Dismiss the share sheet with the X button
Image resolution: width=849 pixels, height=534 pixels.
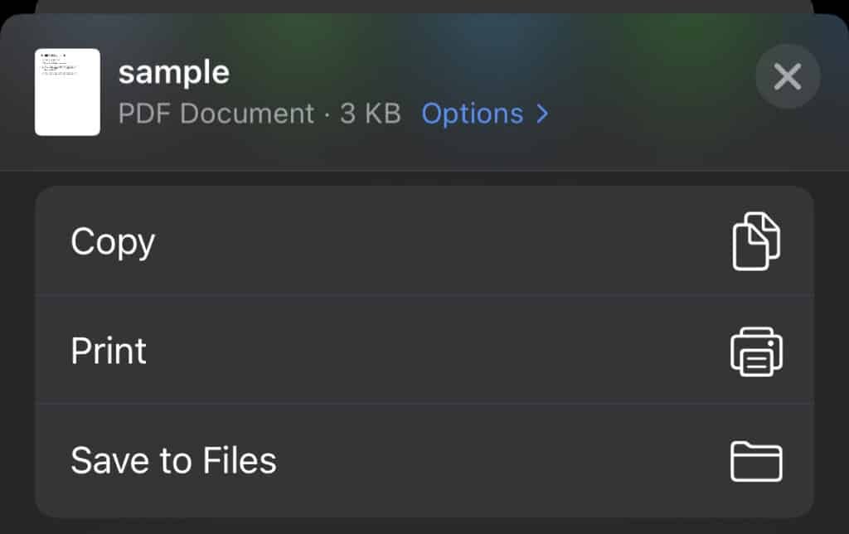pos(787,76)
